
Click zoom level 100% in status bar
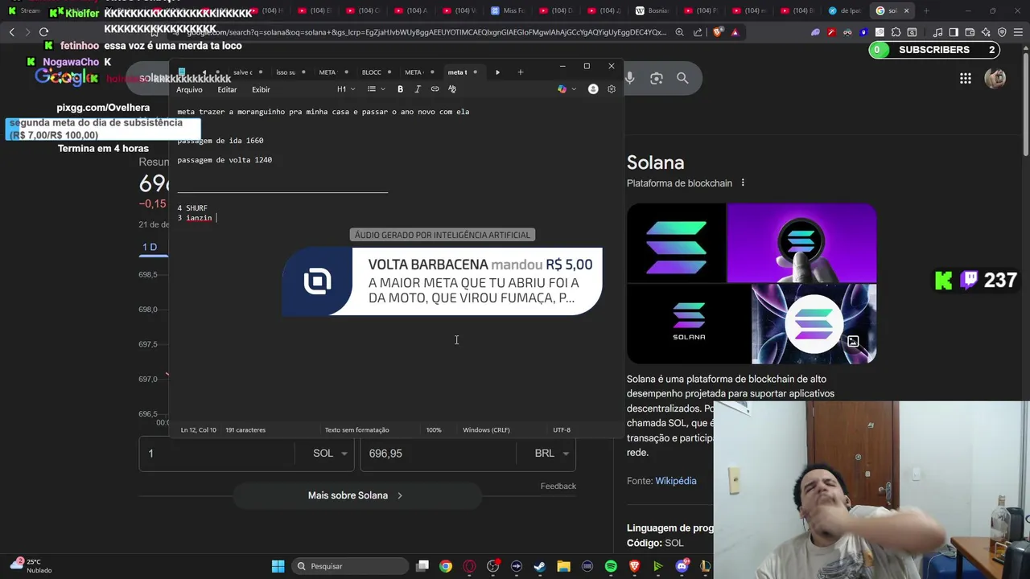point(434,430)
